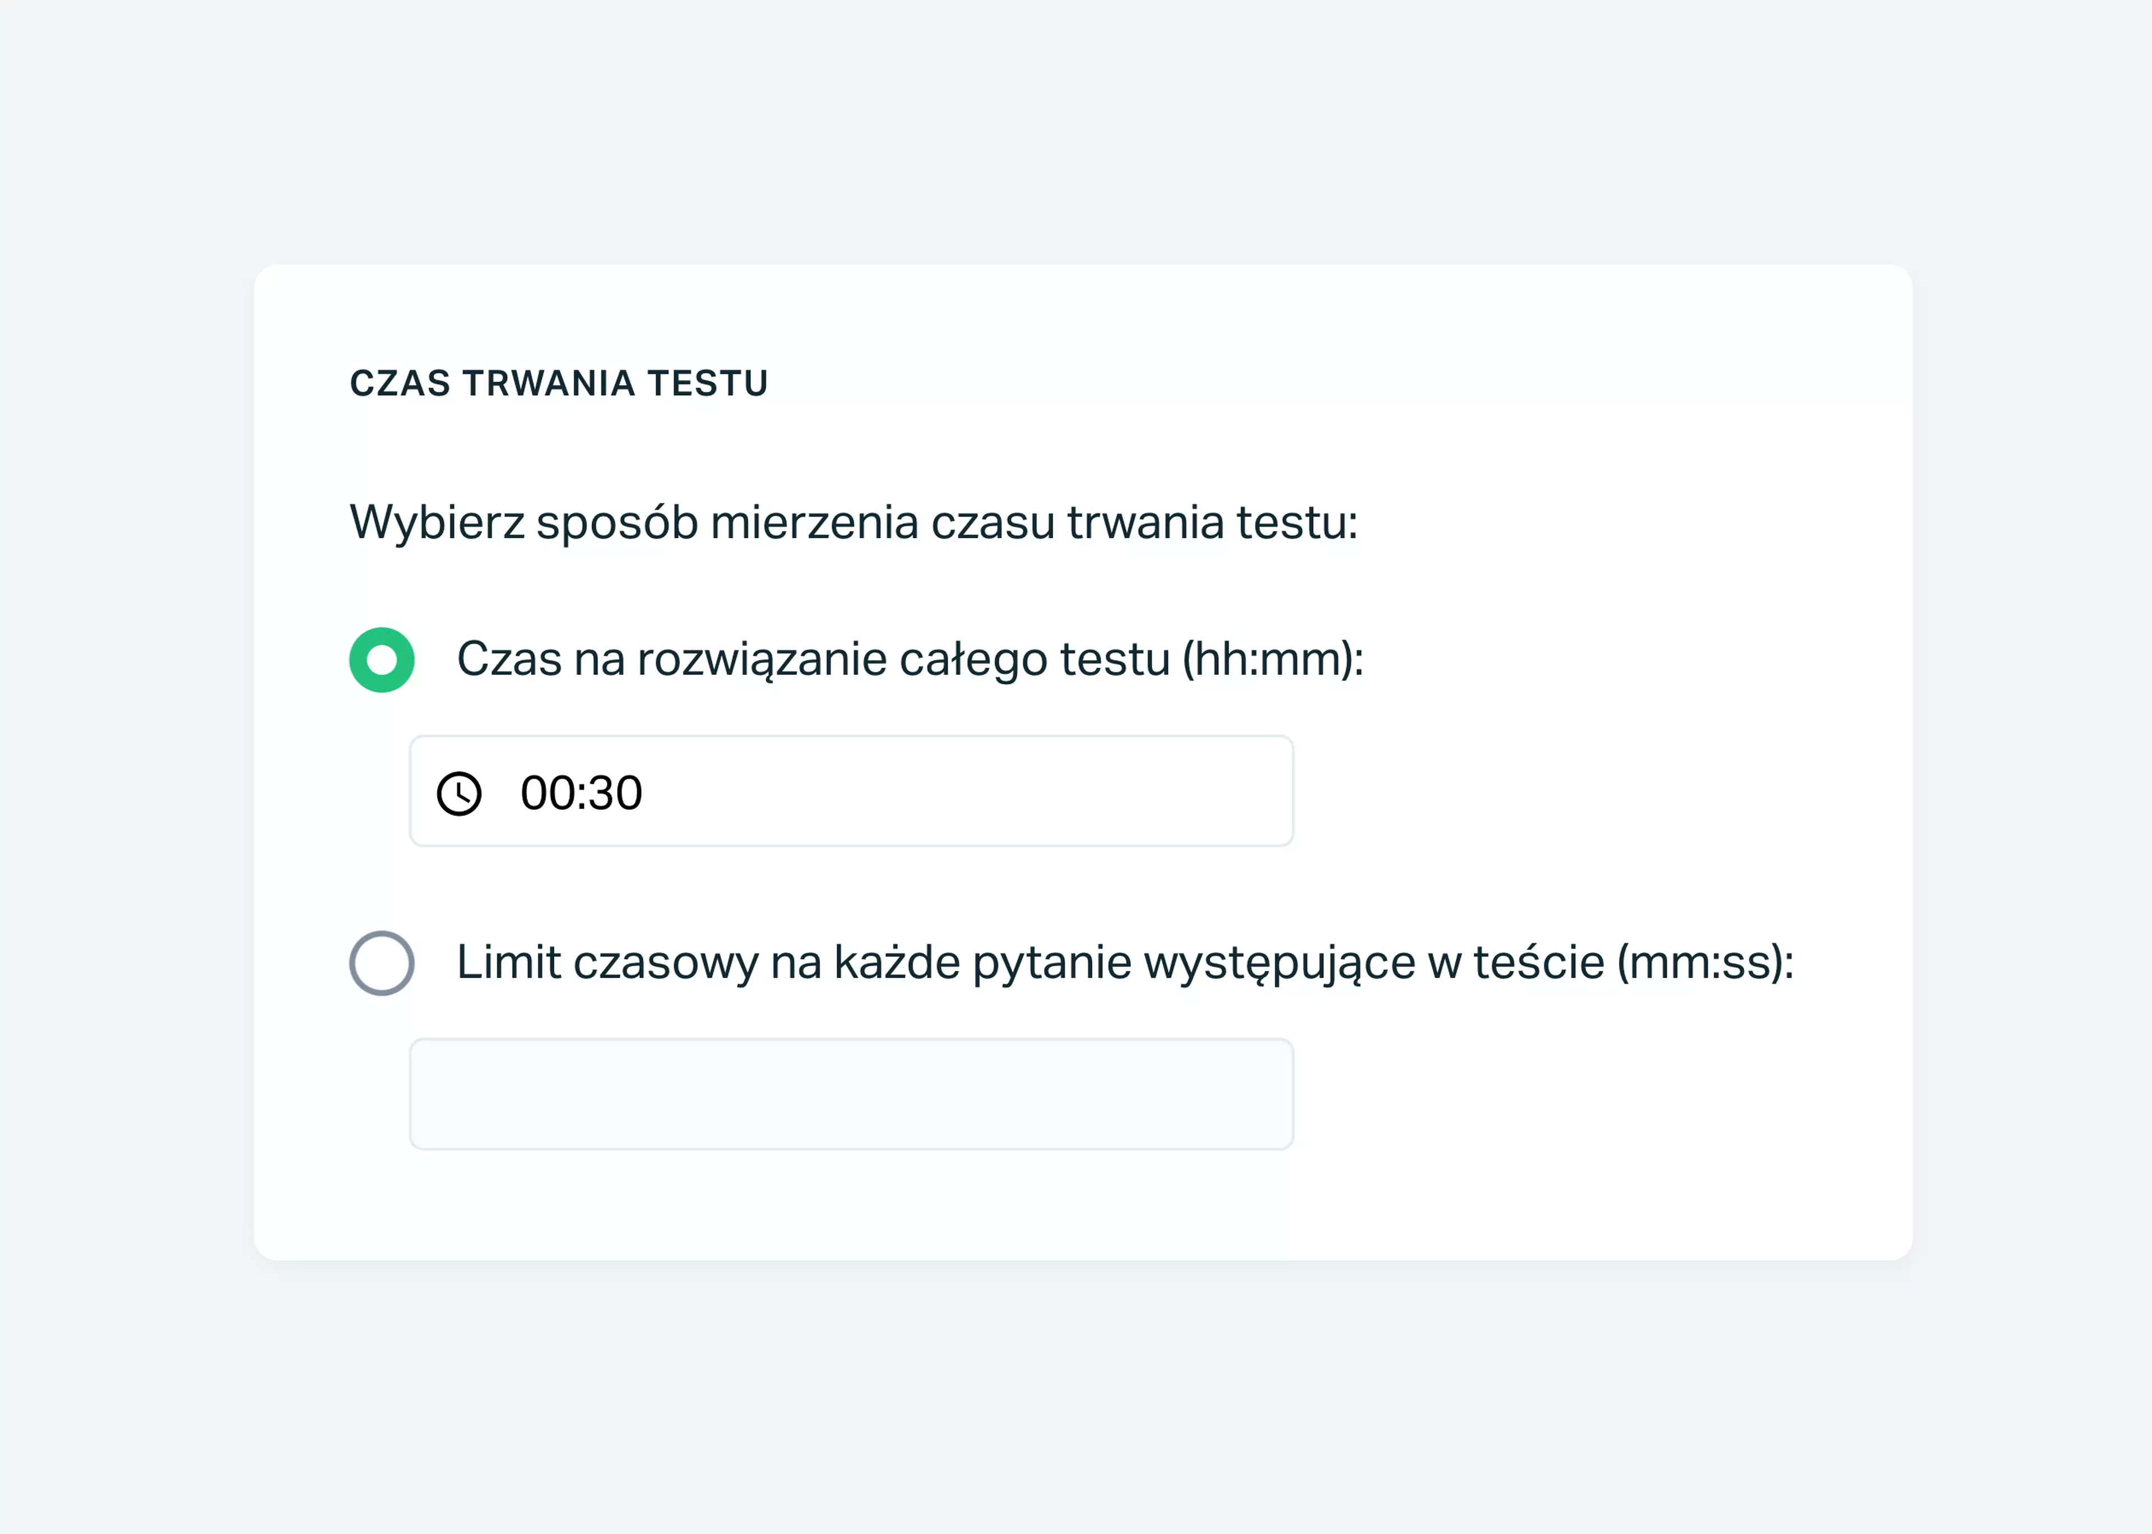The image size is (2152, 1534).
Task: Choose the per-question time limit radio button
Action: [382, 962]
